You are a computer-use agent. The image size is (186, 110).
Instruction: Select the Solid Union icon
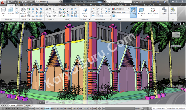[x=33, y=9]
